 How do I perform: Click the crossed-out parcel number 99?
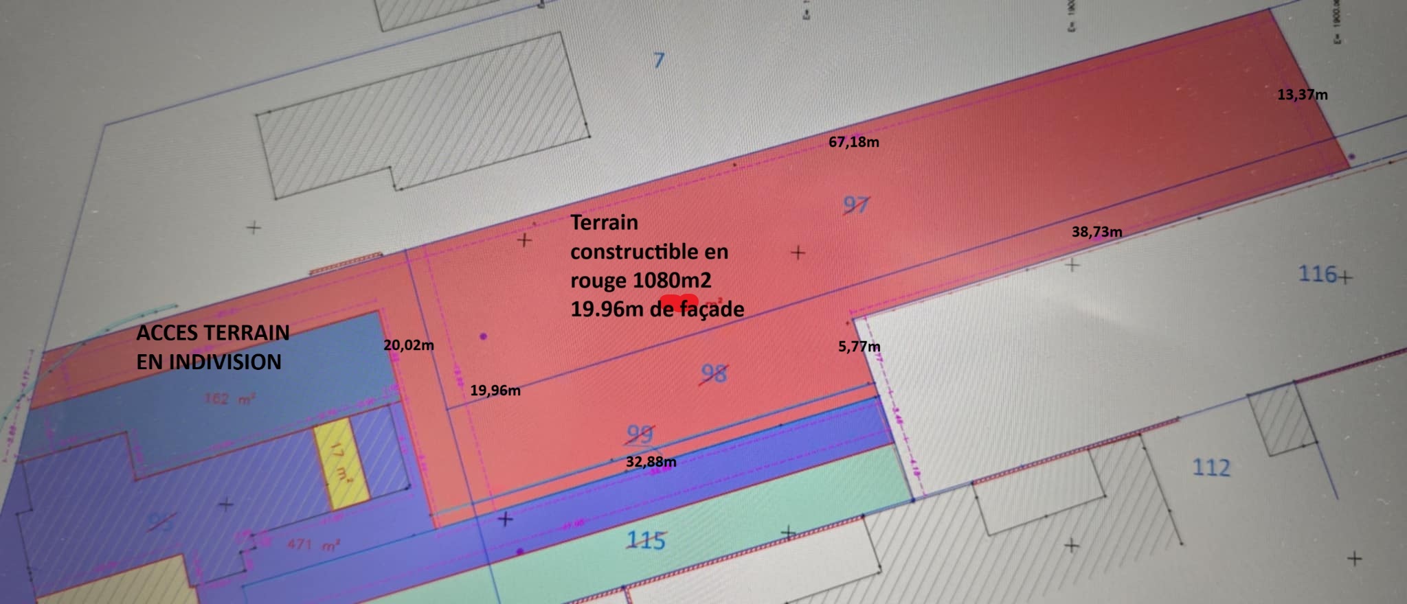pos(640,434)
